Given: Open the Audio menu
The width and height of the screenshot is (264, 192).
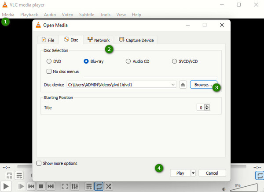Looking at the screenshot, I should [x=50, y=15].
